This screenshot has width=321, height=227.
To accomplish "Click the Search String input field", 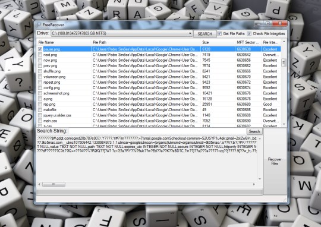I will pos(158,131).
